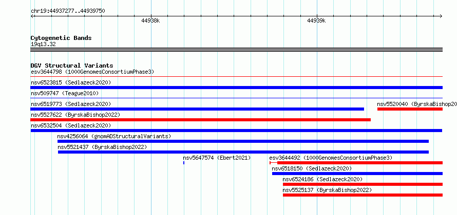Click the nsv6518150 (Sedlazeck2020) label
The height and width of the screenshot is (215, 457).
(312, 168)
